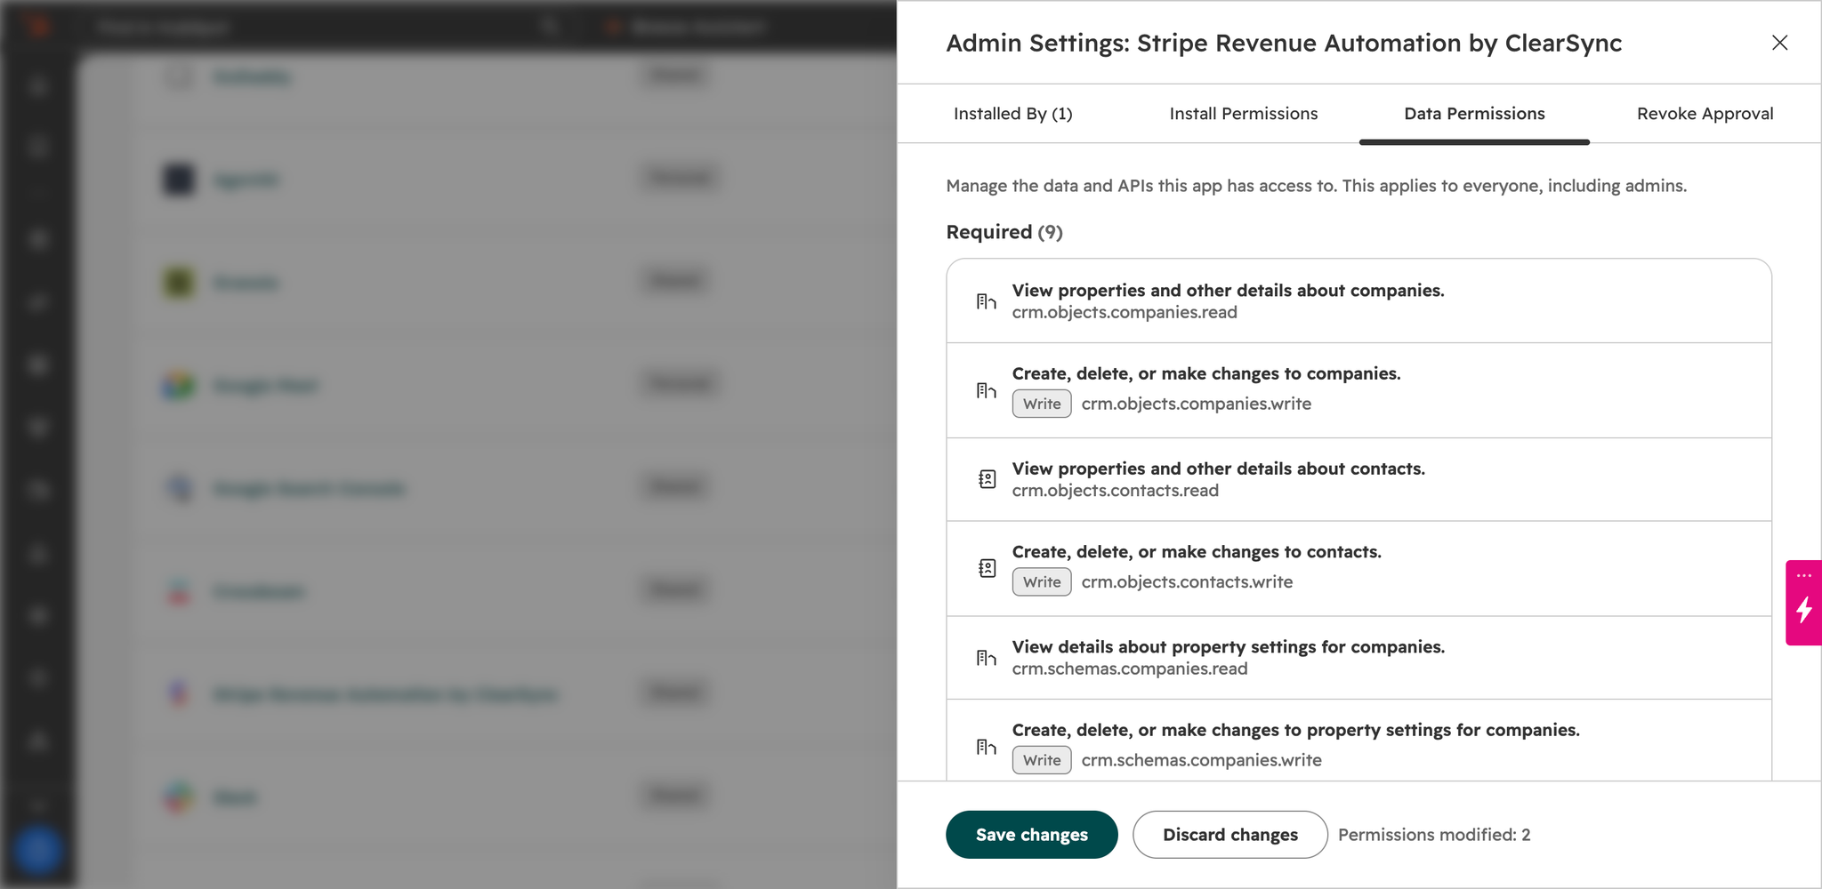
Task: Click the Write badge for crm.schemas.companies.write
Action: (1042, 760)
